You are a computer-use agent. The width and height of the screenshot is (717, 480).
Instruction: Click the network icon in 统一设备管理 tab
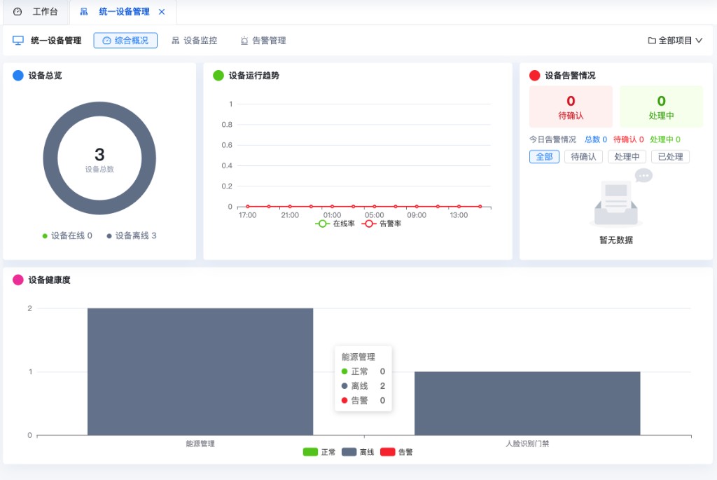coord(84,12)
